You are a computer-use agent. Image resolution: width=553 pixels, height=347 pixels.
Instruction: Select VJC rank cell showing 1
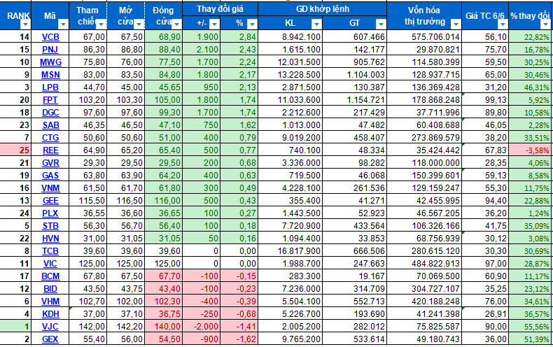(15, 327)
